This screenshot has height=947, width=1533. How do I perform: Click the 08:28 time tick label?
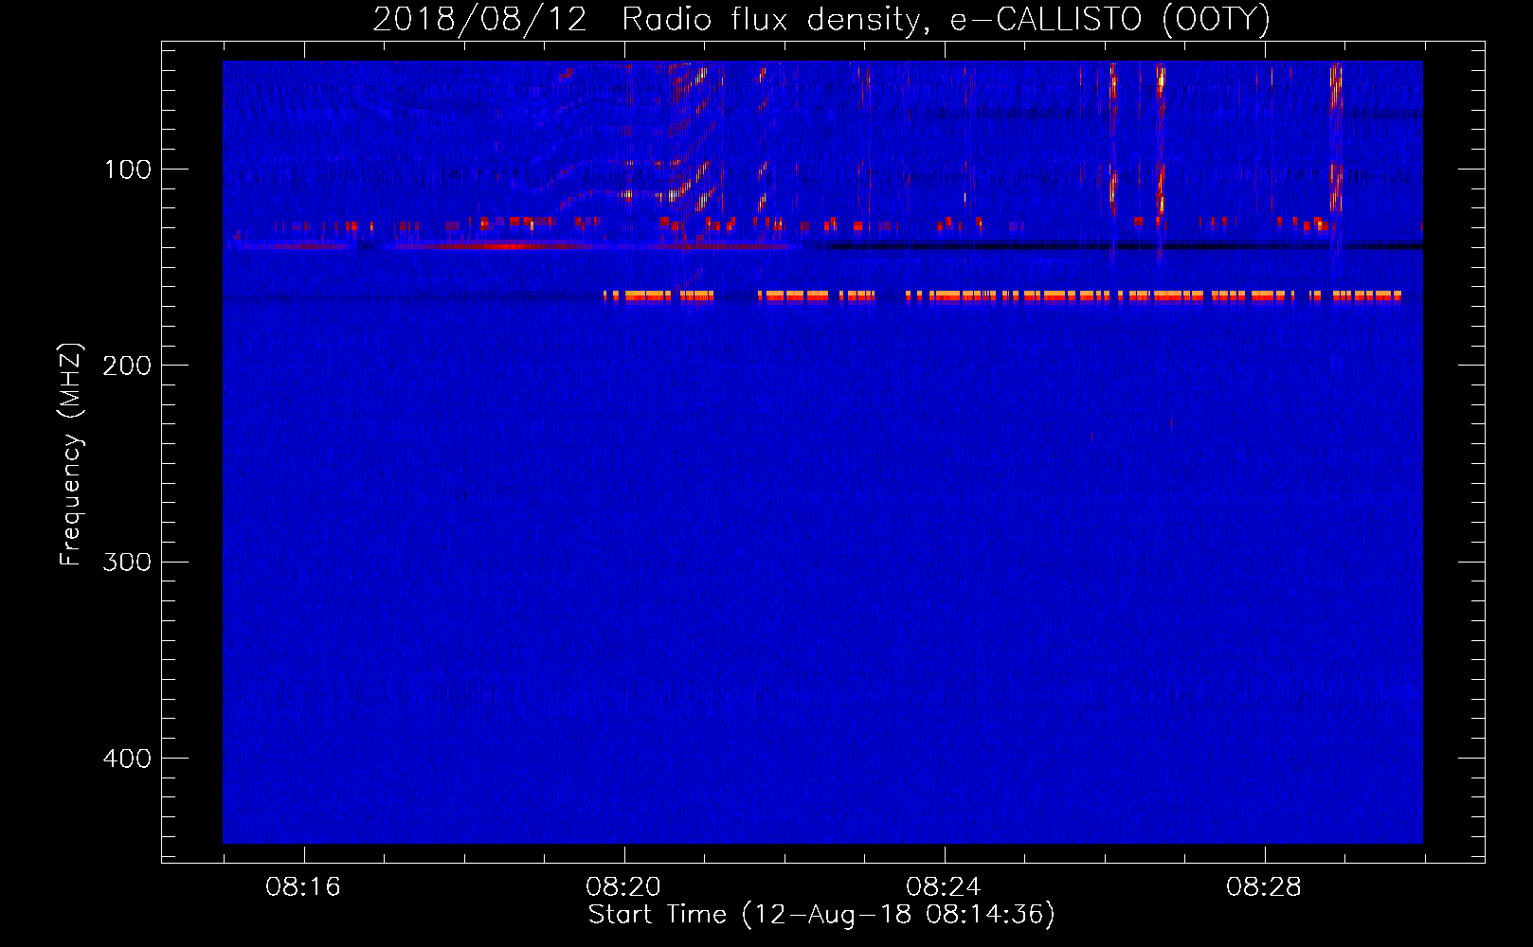click(1264, 886)
